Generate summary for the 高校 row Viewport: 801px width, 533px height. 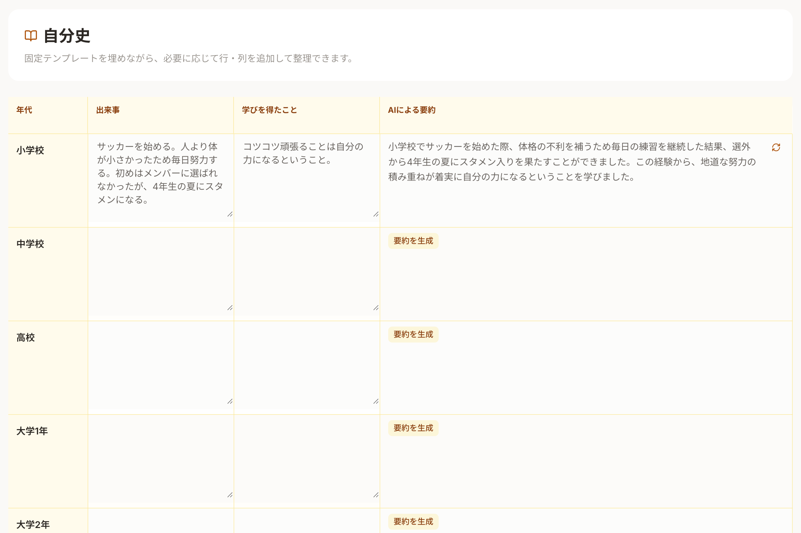413,334
